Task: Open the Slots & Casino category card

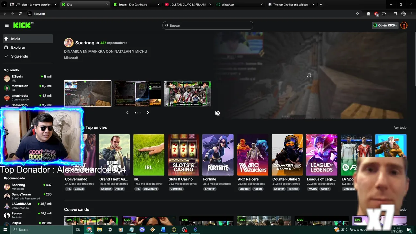Action: (x=183, y=155)
